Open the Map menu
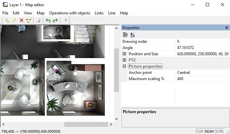 [x=41, y=13]
